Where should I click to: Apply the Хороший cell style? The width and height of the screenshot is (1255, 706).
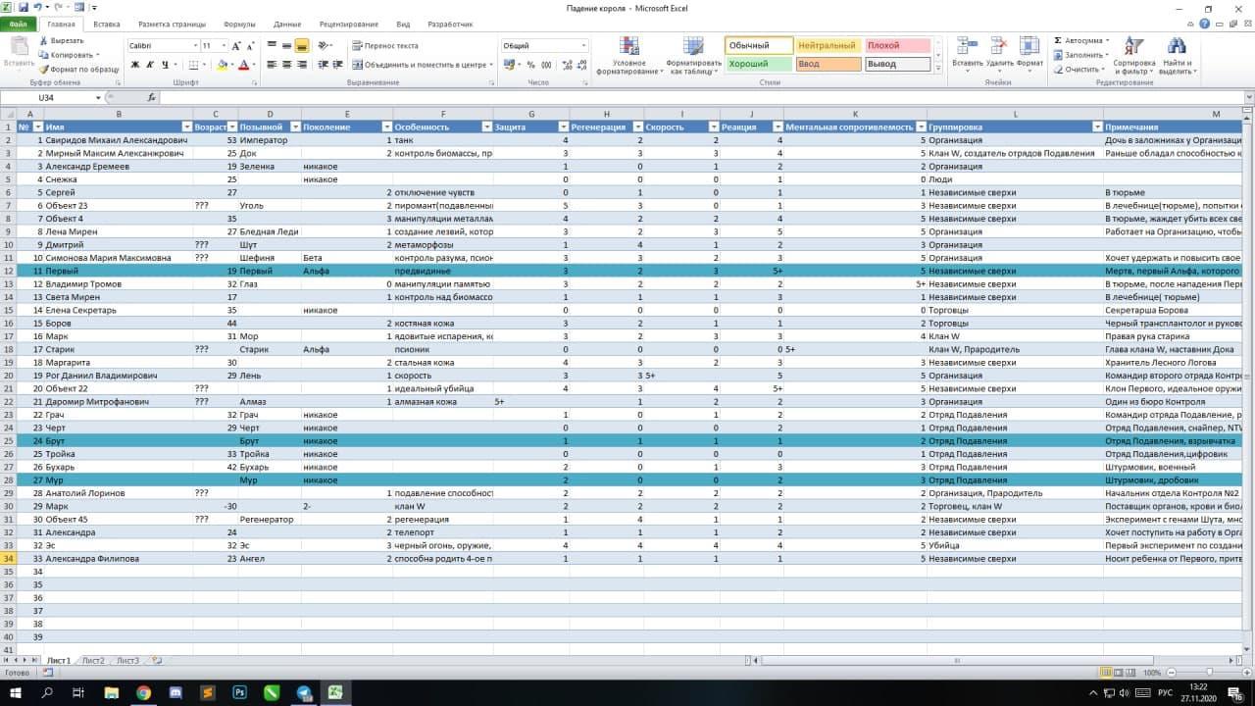758,64
